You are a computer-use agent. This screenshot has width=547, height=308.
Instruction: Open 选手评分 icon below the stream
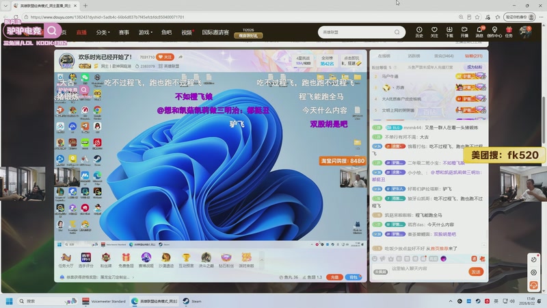tap(86, 260)
